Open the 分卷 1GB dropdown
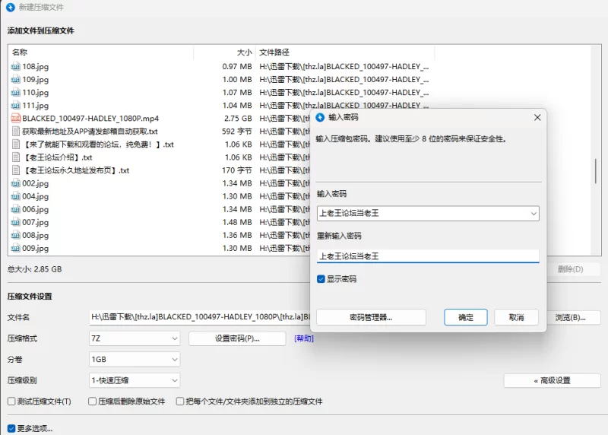608x435 pixels. point(135,359)
